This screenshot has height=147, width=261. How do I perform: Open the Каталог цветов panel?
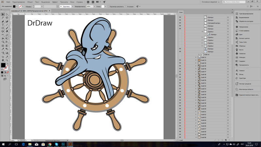click(x=243, y=38)
